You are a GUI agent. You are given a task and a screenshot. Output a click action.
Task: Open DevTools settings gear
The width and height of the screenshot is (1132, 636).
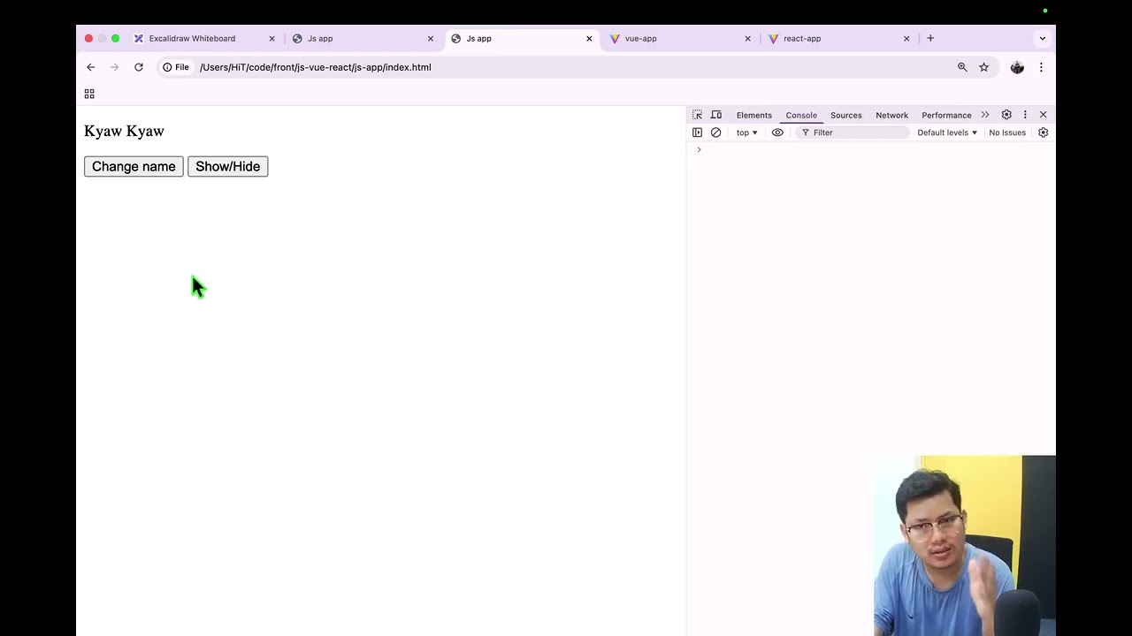point(1006,115)
